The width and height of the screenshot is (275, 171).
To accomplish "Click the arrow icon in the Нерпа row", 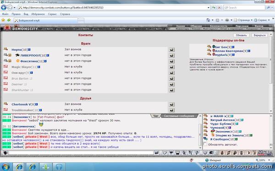I will click(x=171, y=50).
